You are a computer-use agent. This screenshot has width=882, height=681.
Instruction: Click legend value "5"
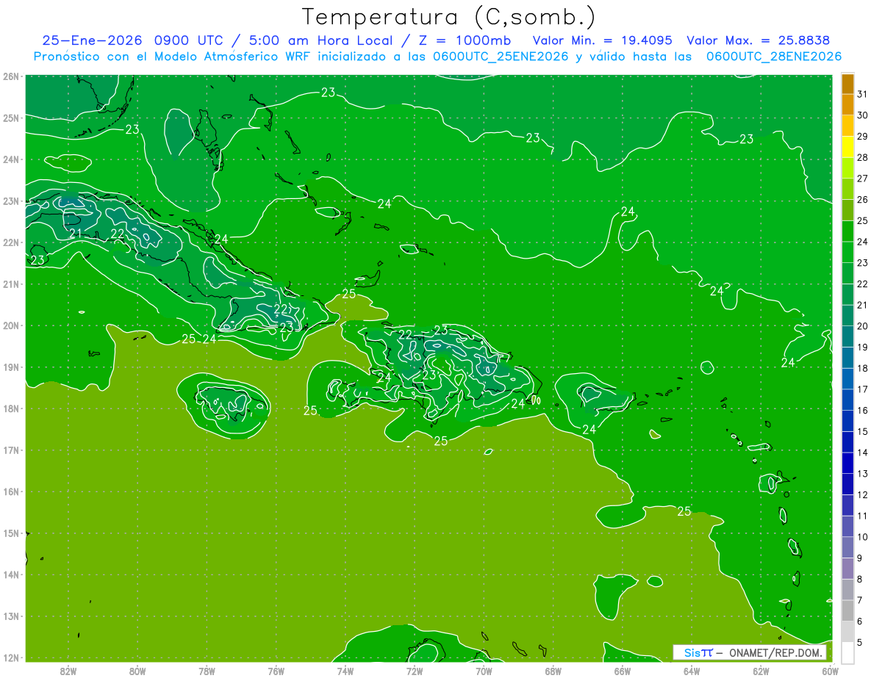pos(860,642)
